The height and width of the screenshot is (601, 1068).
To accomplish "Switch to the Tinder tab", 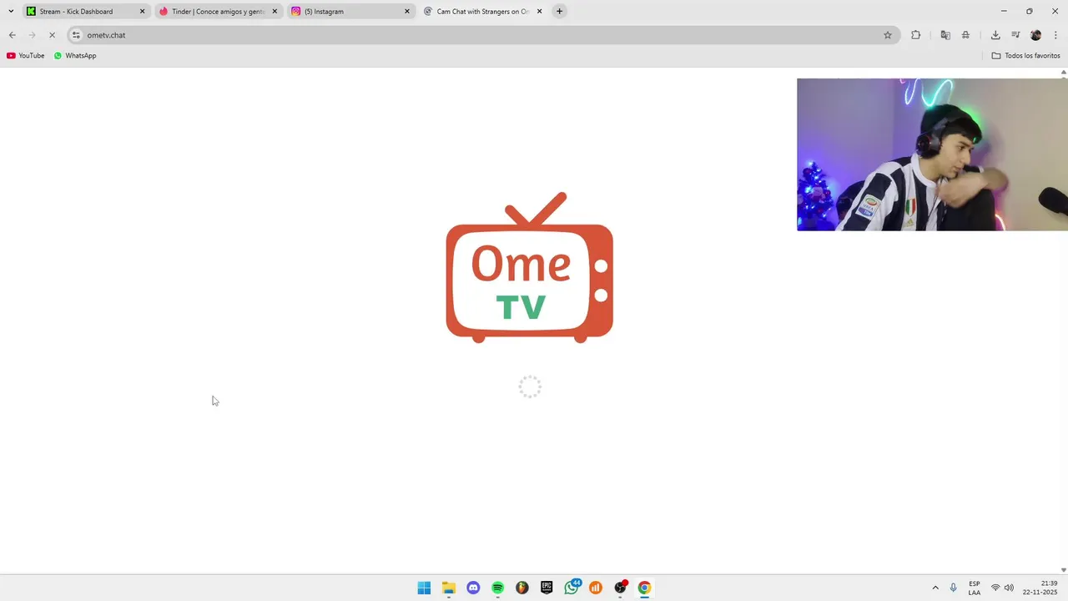I will coord(217,12).
